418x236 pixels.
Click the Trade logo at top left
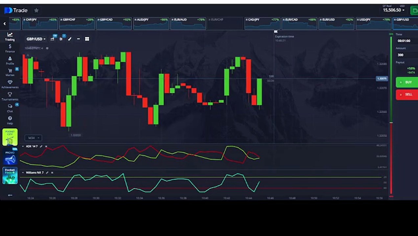pos(16,10)
